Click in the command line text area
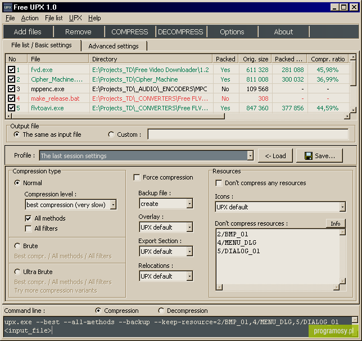Screen dimensions: 362x341 coord(177,326)
